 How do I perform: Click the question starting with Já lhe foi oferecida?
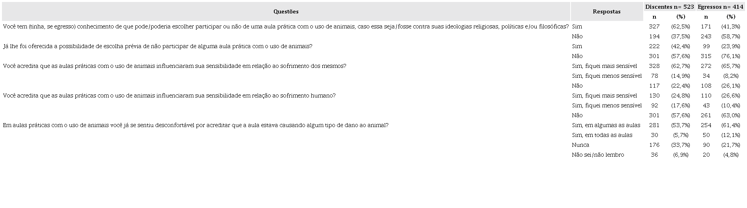pyautogui.click(x=157, y=46)
